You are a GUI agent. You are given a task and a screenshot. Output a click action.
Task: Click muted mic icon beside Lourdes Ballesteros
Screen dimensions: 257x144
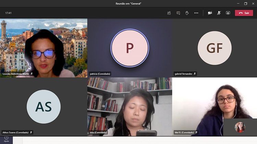coord(32,74)
